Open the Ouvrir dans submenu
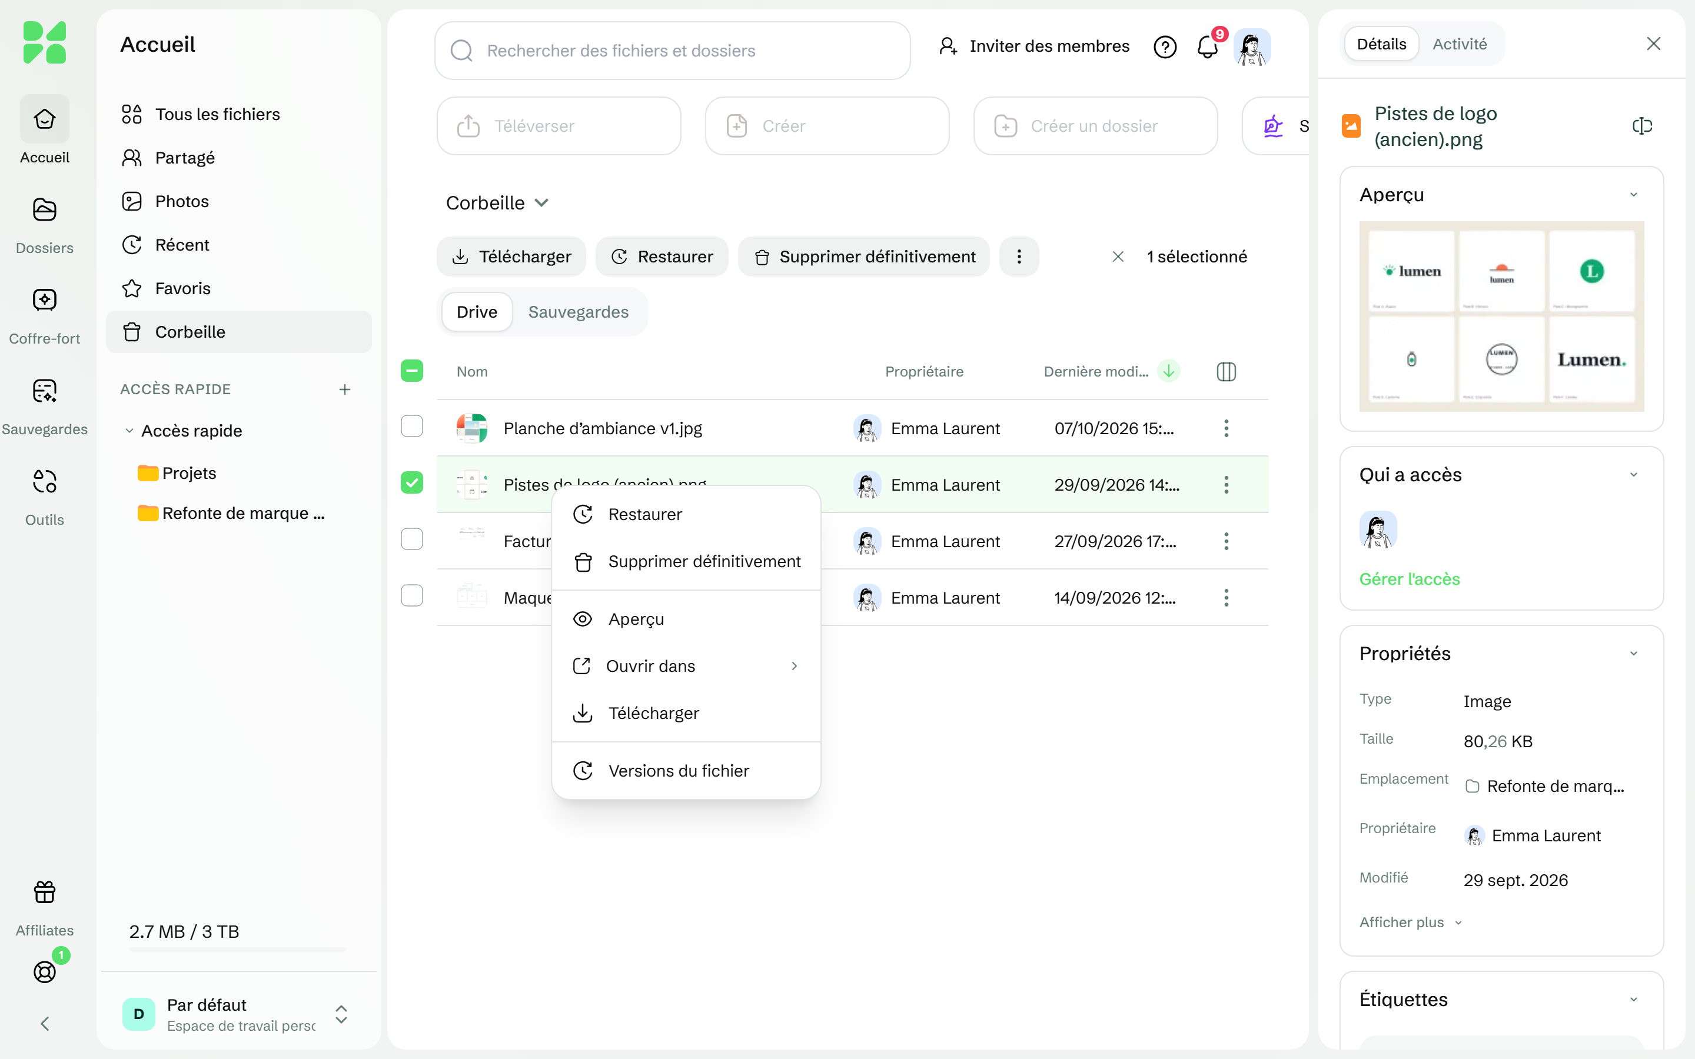Screen dimensions: 1695x1059 686,666
